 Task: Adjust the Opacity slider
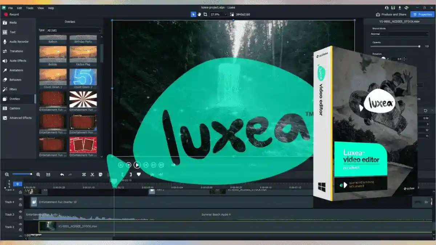point(396,46)
